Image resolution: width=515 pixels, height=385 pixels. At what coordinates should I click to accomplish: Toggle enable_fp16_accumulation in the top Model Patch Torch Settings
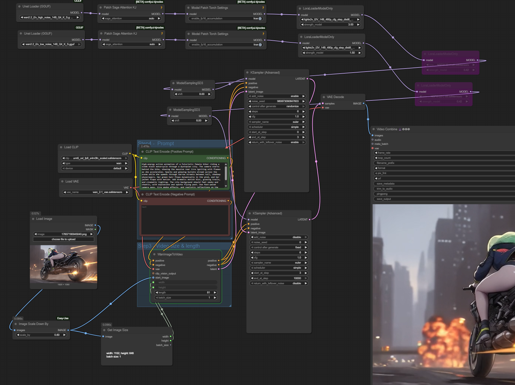tap(260, 18)
